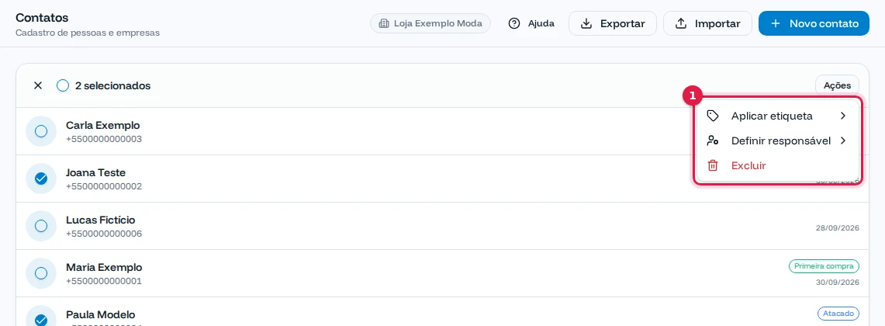
Task: Select the Lucas Fictício checkbox
Action: tap(40, 226)
